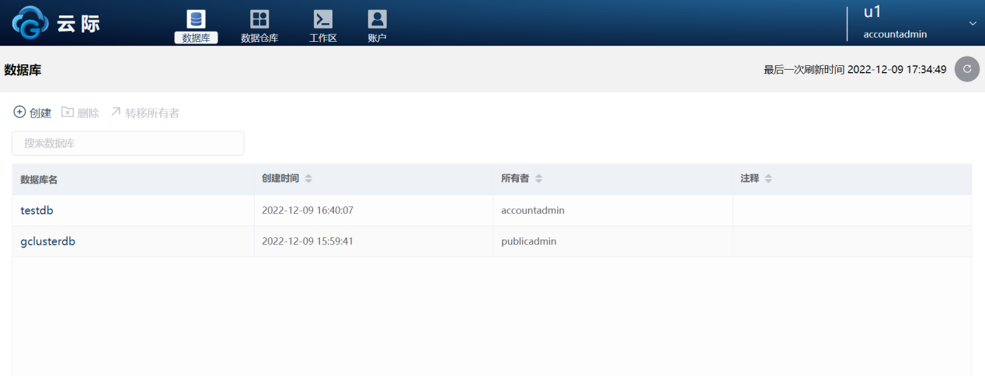Switch to the 工作区 workspace tab
The image size is (985, 376).
(323, 26)
